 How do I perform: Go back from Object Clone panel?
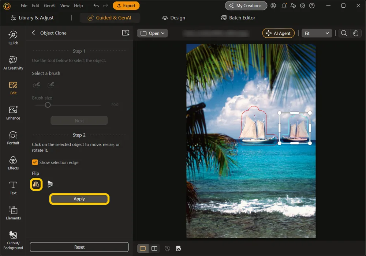click(x=33, y=33)
